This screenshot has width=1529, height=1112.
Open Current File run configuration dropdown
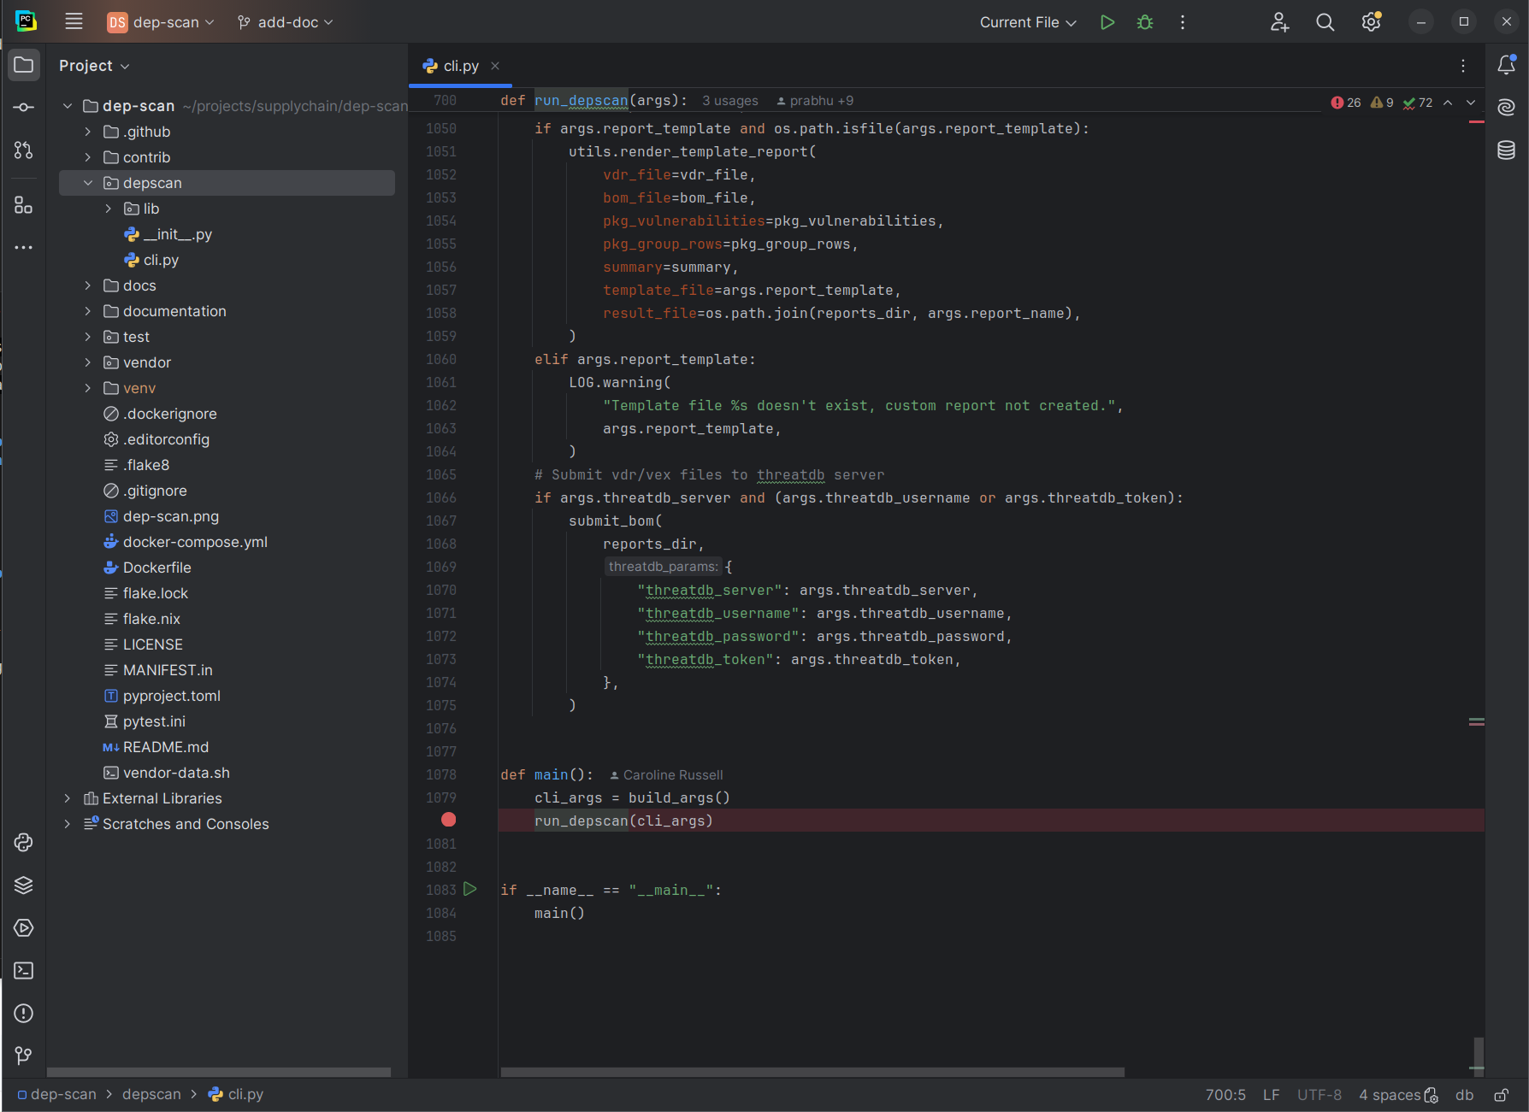[1028, 22]
